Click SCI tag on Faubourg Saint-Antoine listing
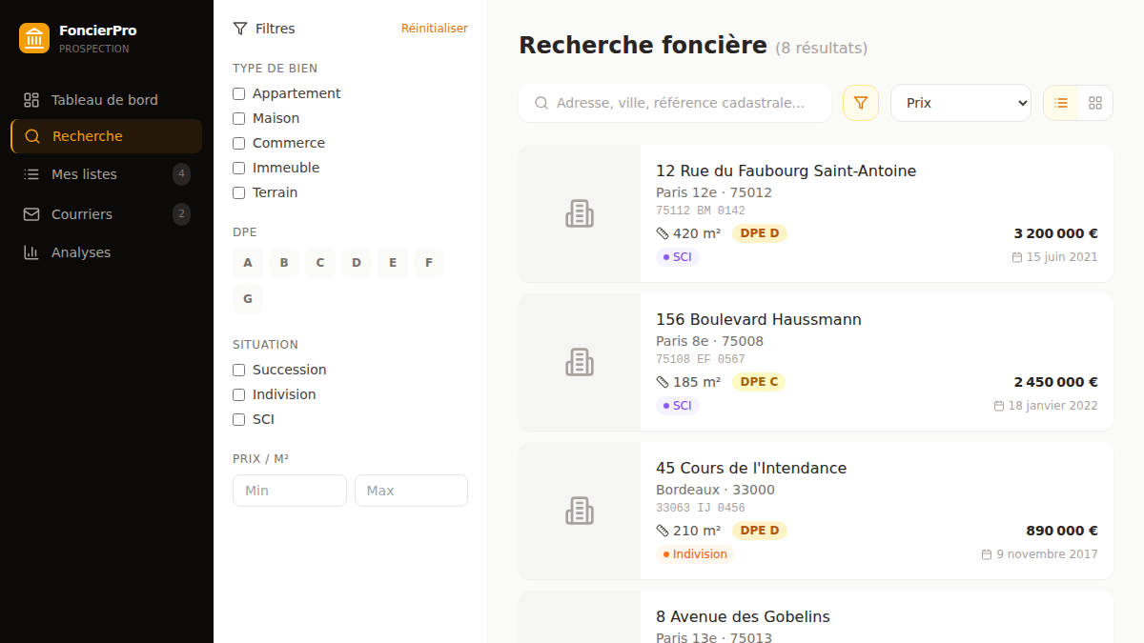 click(x=678, y=257)
